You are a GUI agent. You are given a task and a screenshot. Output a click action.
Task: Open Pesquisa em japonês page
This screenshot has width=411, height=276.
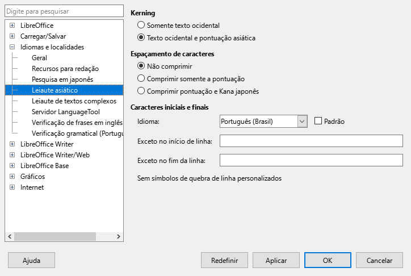[62, 80]
